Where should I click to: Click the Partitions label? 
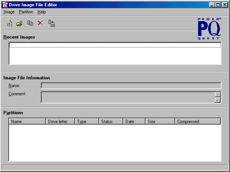click(x=13, y=113)
